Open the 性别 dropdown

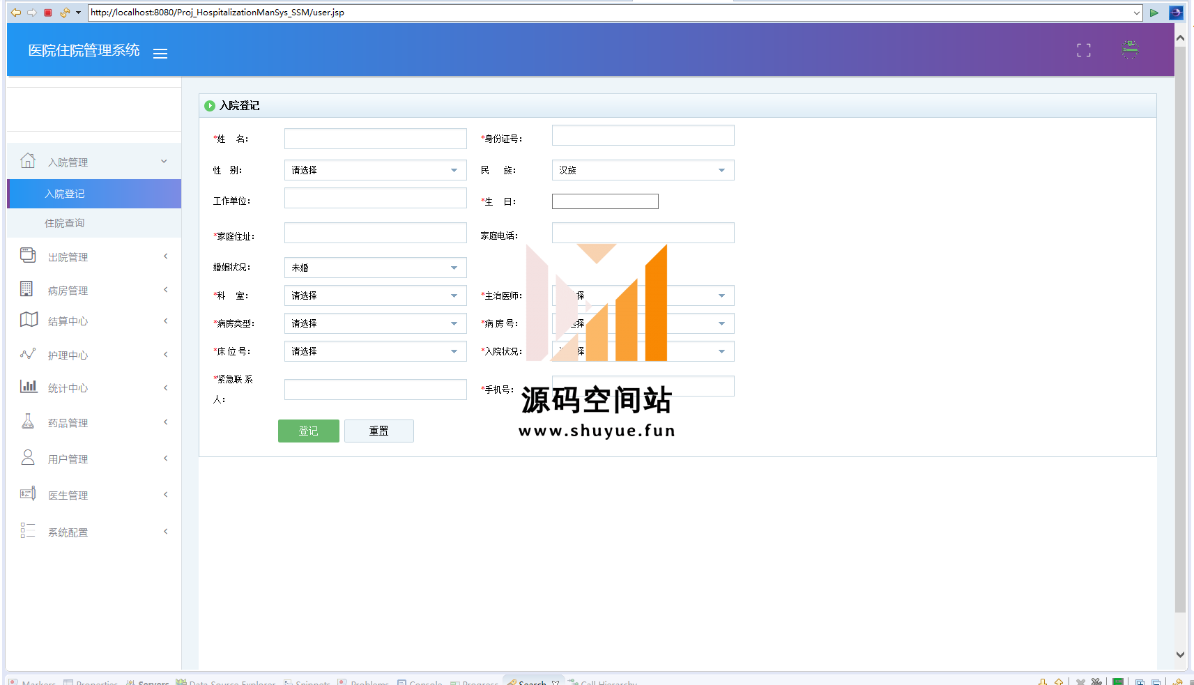coord(375,170)
